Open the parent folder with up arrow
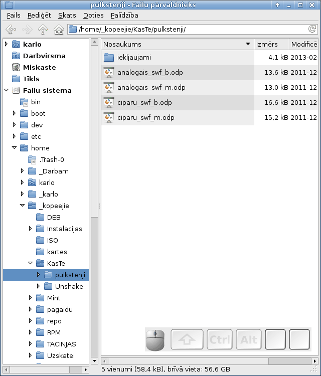321x376 pixels. tap(43, 30)
